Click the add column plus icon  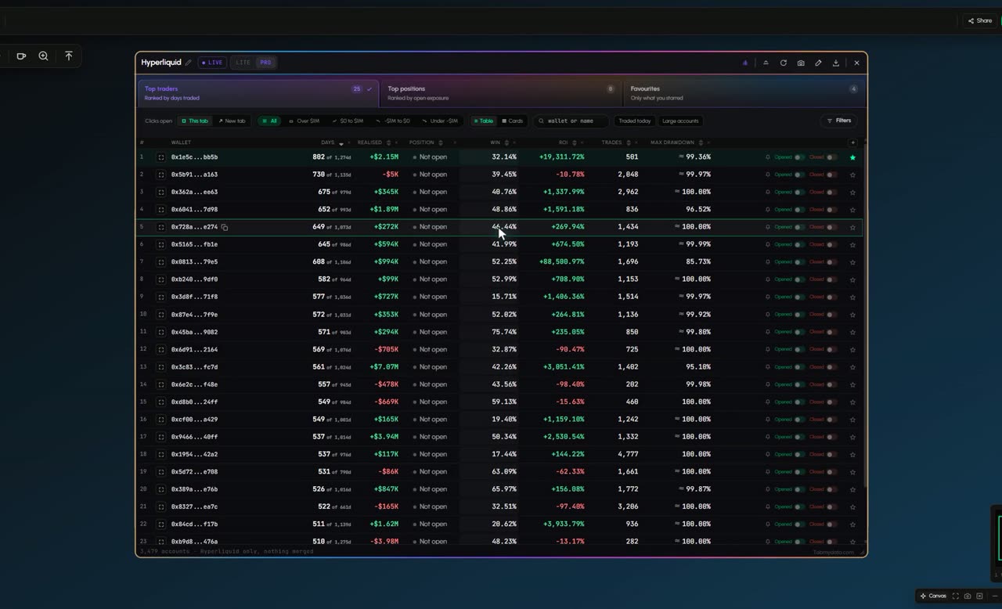tap(852, 142)
